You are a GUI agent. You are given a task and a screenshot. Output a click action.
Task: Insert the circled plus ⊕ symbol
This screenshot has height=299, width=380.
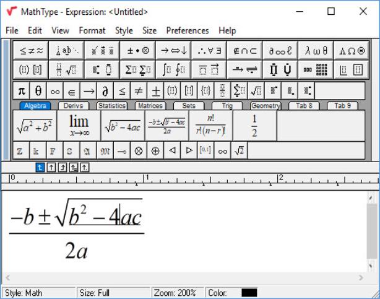[155, 151]
